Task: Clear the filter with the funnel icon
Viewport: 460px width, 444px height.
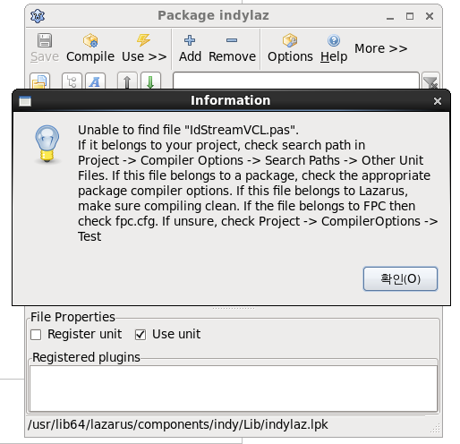Action: (430, 81)
